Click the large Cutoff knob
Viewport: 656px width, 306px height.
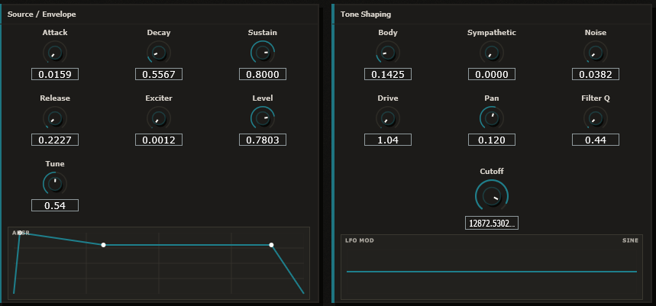click(x=491, y=196)
